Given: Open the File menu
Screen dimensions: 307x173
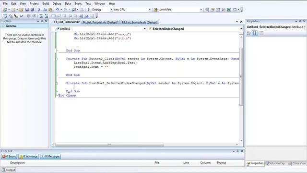Looking at the screenshot, I should point(5,3).
